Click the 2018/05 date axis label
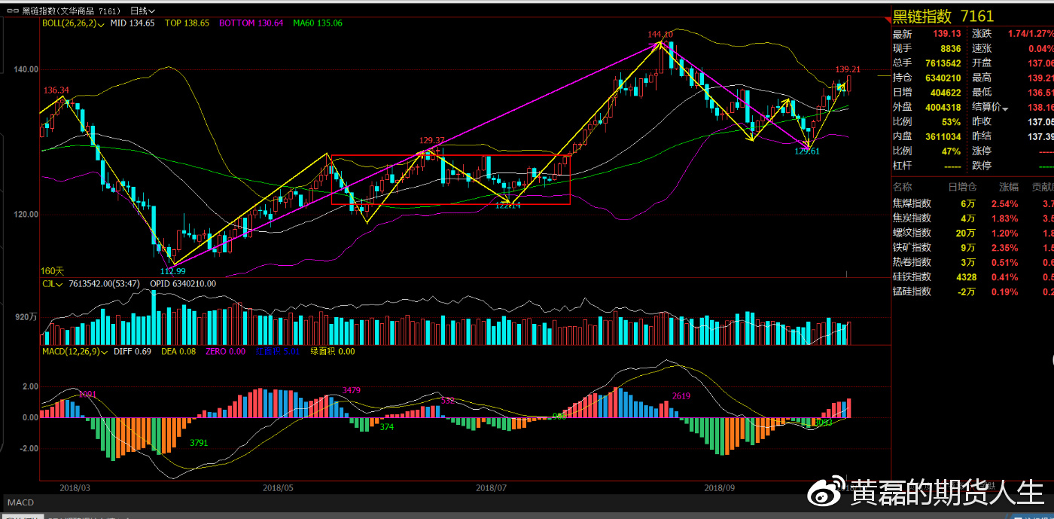The height and width of the screenshot is (519, 1054). point(278,488)
